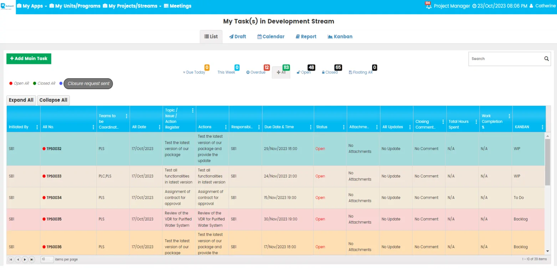Click the Add Main Task button

coord(29,59)
